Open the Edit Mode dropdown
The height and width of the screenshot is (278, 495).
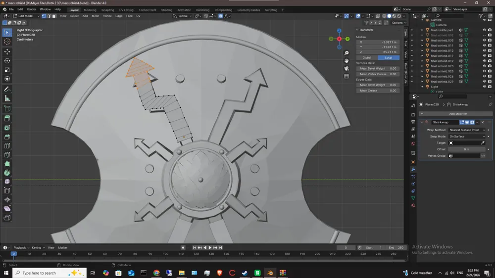pyautogui.click(x=26, y=16)
